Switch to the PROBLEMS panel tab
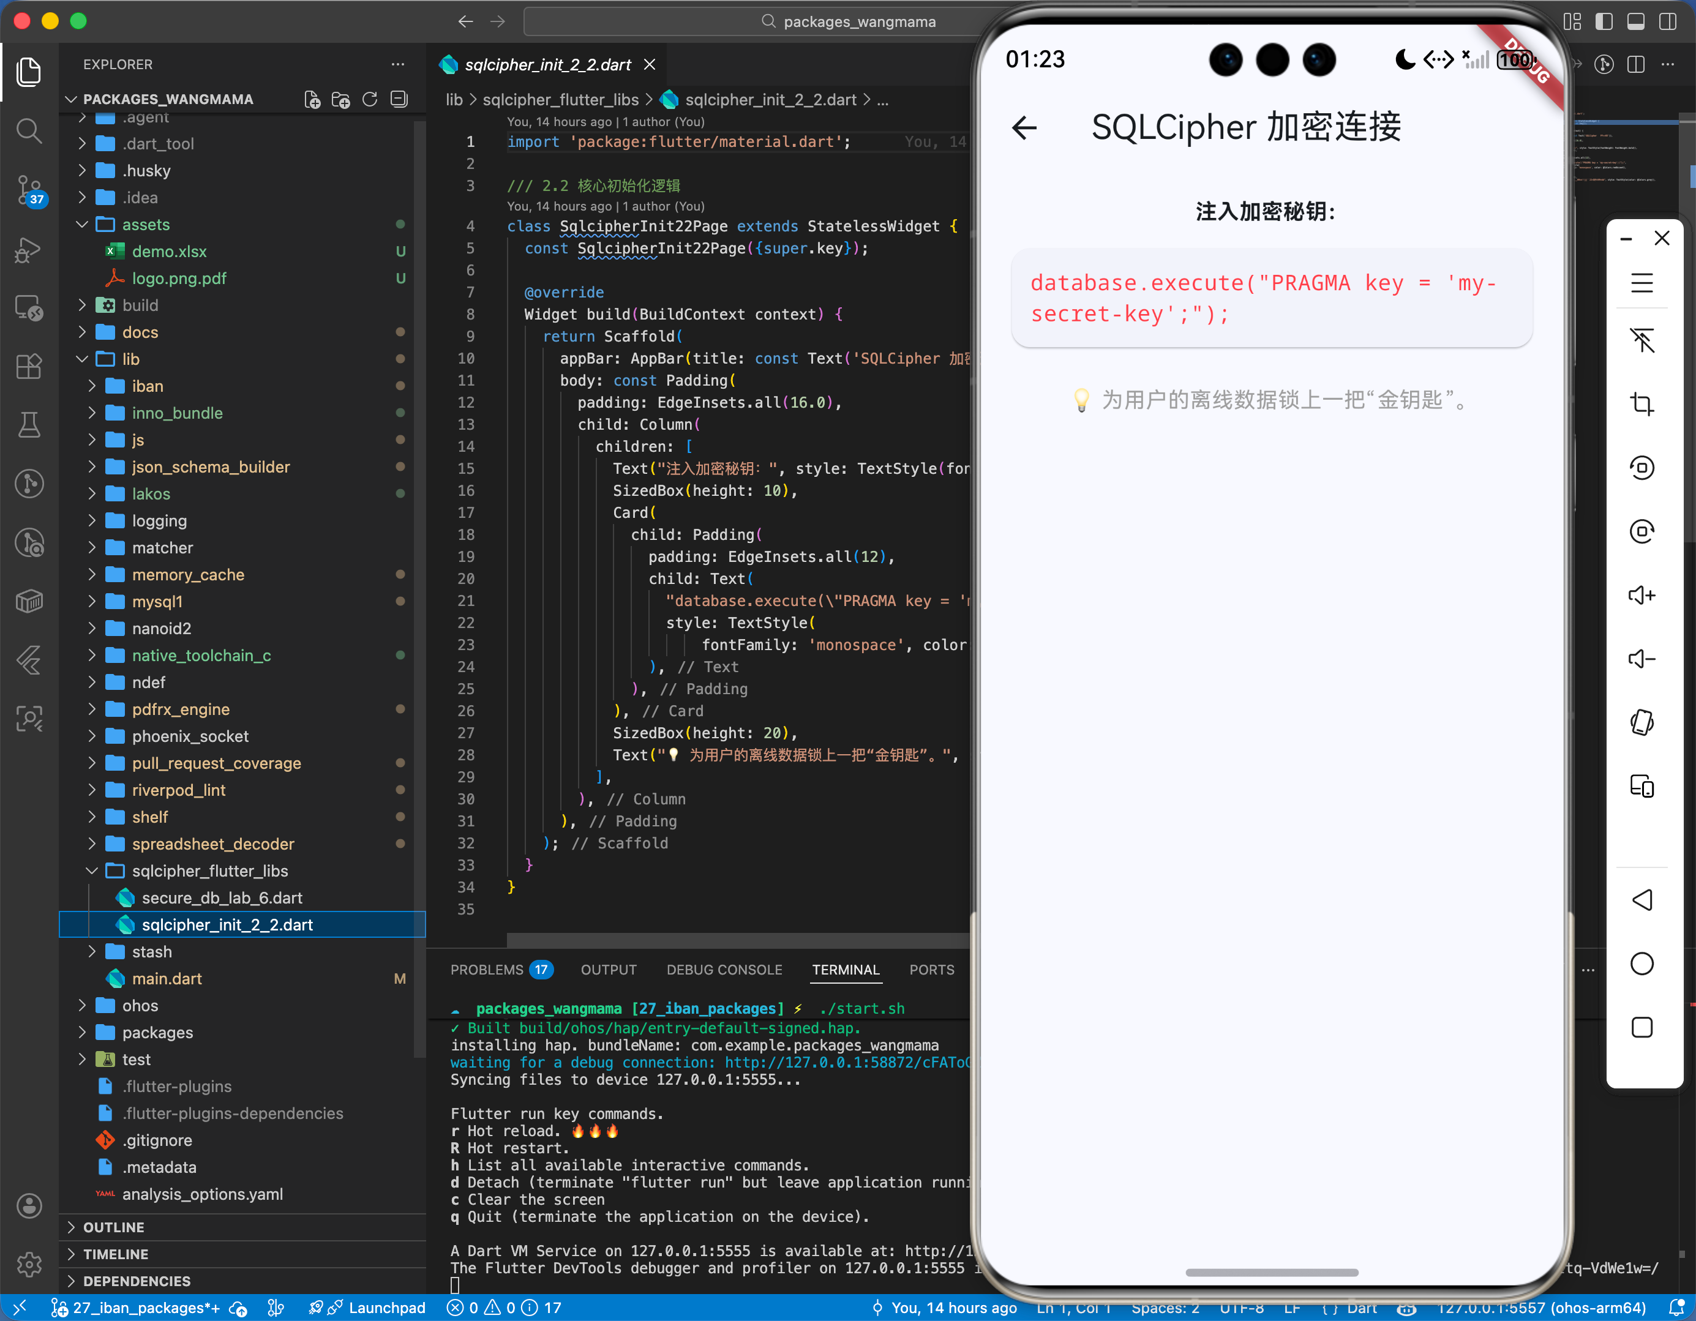This screenshot has width=1696, height=1321. coord(501,970)
